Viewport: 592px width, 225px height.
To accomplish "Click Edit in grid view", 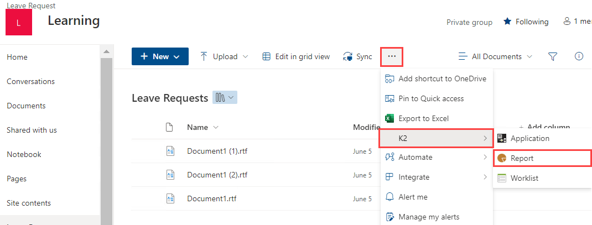I will (296, 56).
